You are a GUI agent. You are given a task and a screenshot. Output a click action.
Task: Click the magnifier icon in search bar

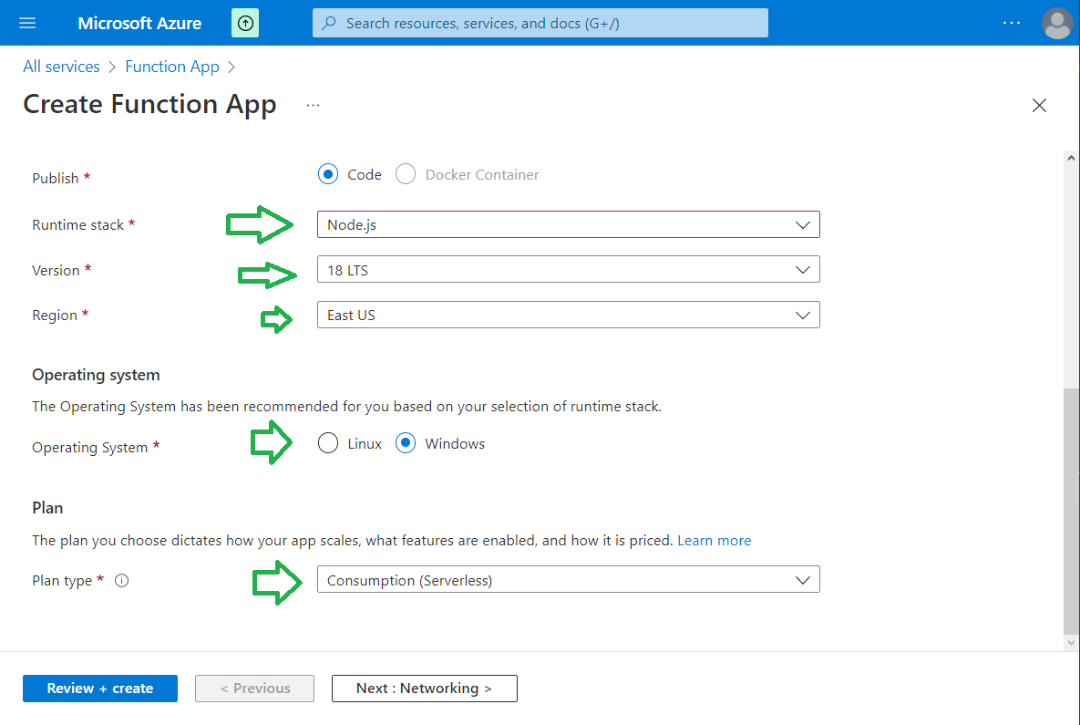329,23
